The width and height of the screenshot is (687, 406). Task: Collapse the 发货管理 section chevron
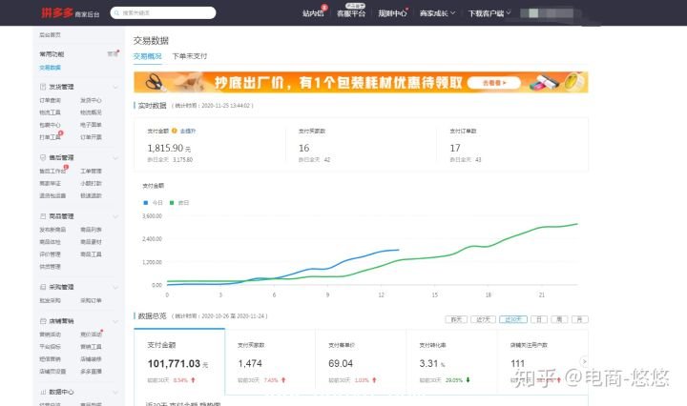(115, 87)
